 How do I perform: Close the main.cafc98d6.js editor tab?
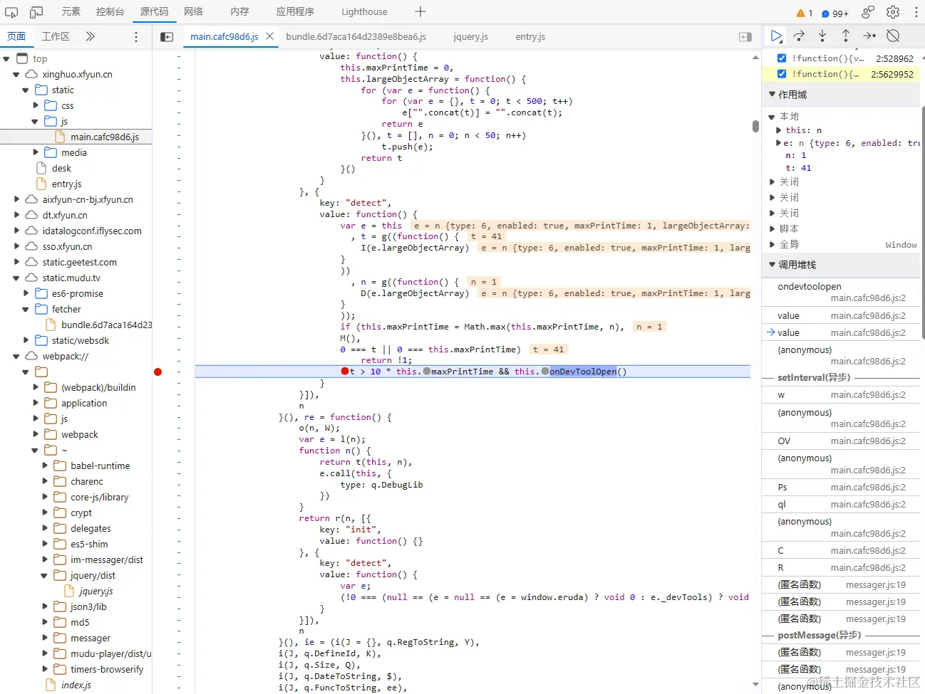[x=269, y=36]
